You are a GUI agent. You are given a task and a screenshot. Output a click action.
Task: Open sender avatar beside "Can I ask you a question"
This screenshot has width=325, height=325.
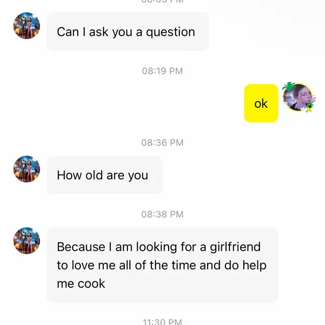click(27, 26)
